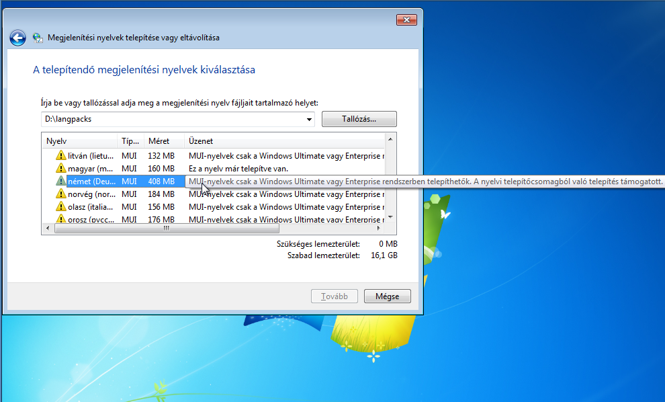Image resolution: width=665 pixels, height=402 pixels.
Task: Click the olasz row MUI-nyelvek message
Action: [286, 207]
